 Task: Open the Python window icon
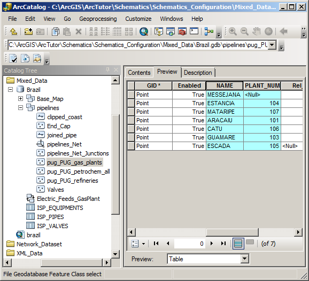point(194,31)
